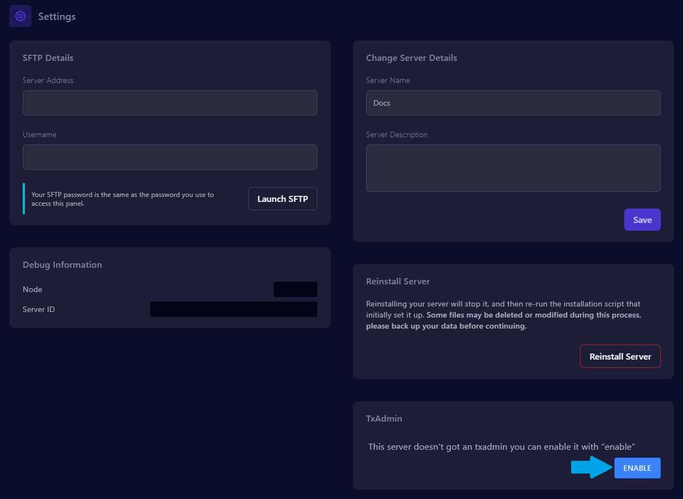
Task: Click the Settings gear icon
Action: [20, 16]
